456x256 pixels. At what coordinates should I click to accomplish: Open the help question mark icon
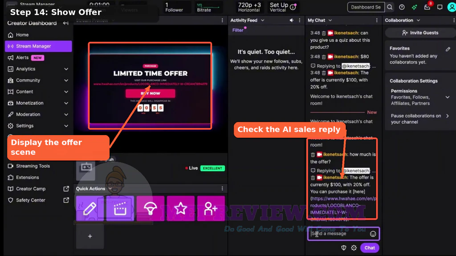(402, 7)
